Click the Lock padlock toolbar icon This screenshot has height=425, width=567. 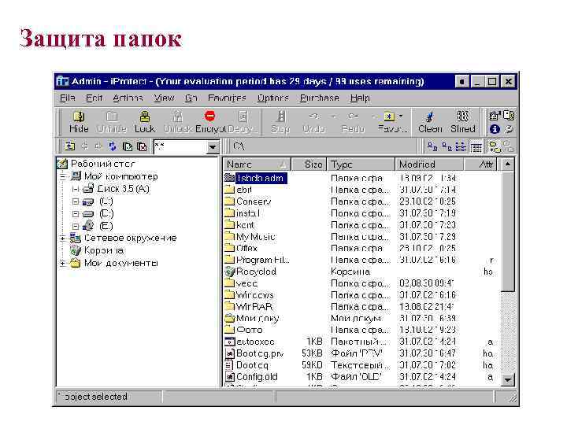(145, 116)
